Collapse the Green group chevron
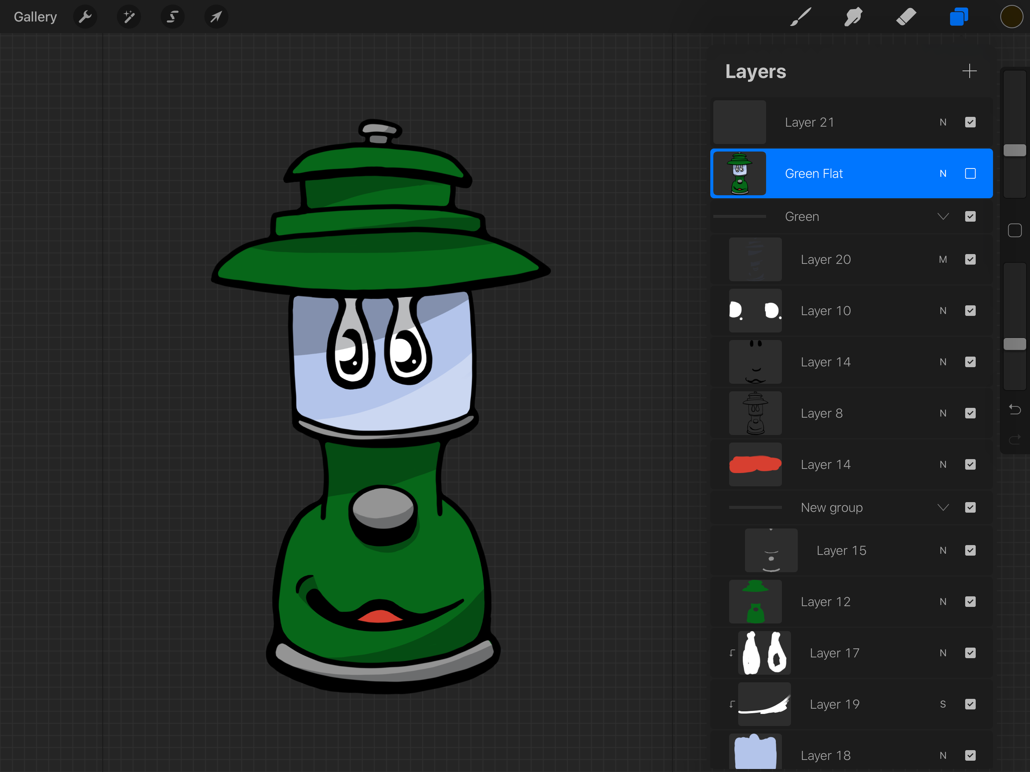The width and height of the screenshot is (1030, 772). (943, 217)
